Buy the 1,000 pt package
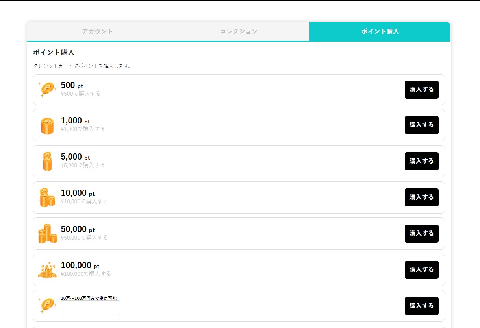Screen dimensions: 480x328 [x=421, y=125]
